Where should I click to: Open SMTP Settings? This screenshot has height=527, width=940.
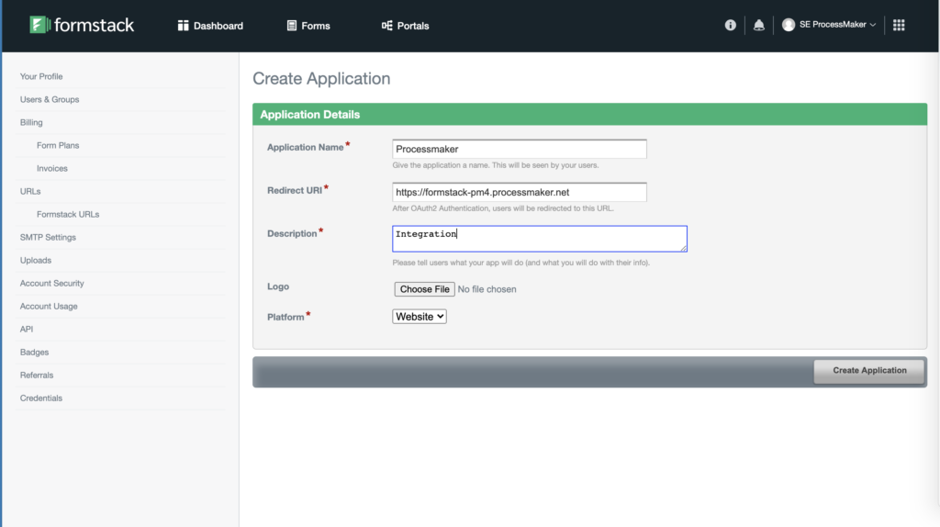coord(48,238)
